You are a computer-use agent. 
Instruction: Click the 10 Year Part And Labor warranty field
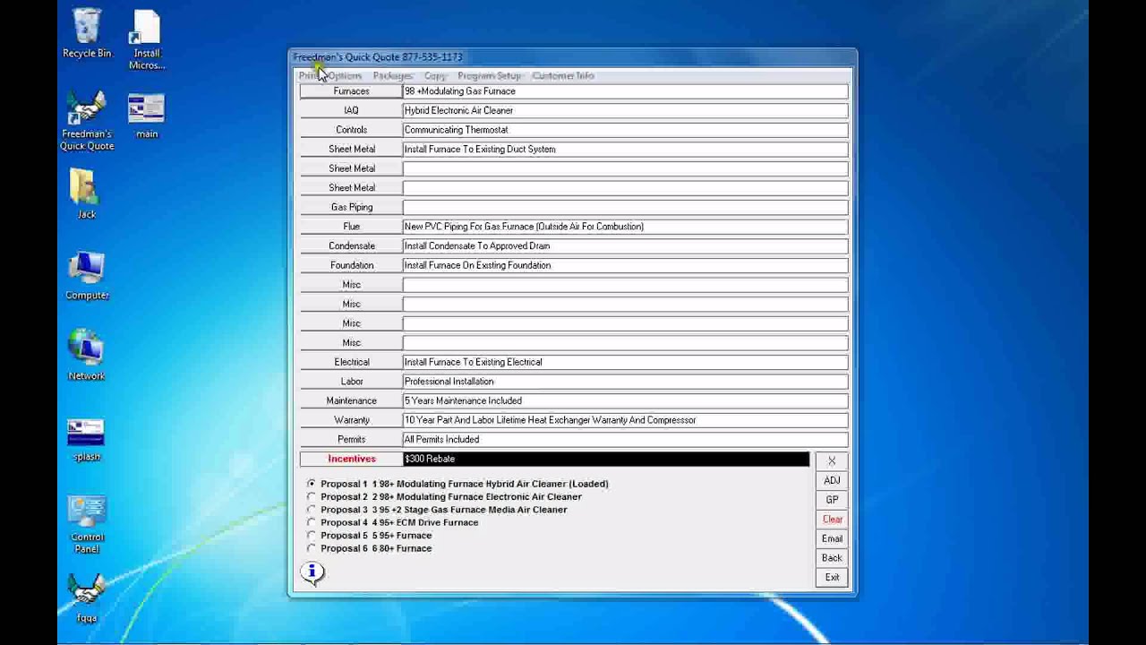tap(625, 420)
